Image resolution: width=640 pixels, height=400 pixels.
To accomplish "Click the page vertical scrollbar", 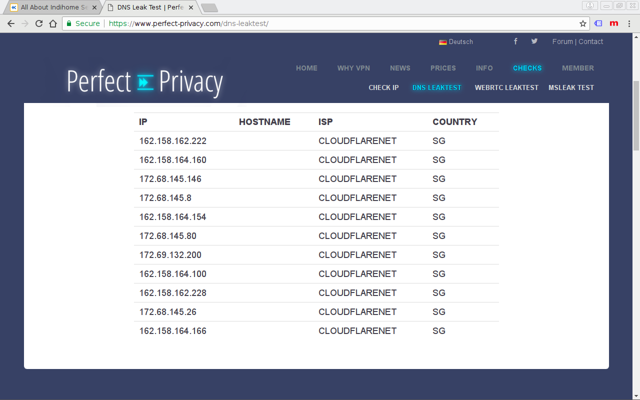I will (x=636, y=115).
